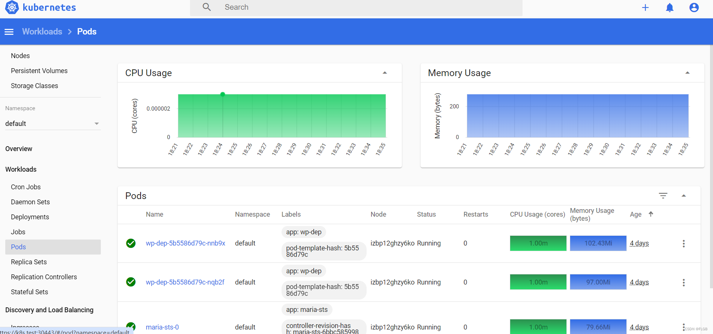This screenshot has height=334, width=713.
Task: Click the plus create resource icon
Action: tap(645, 7)
